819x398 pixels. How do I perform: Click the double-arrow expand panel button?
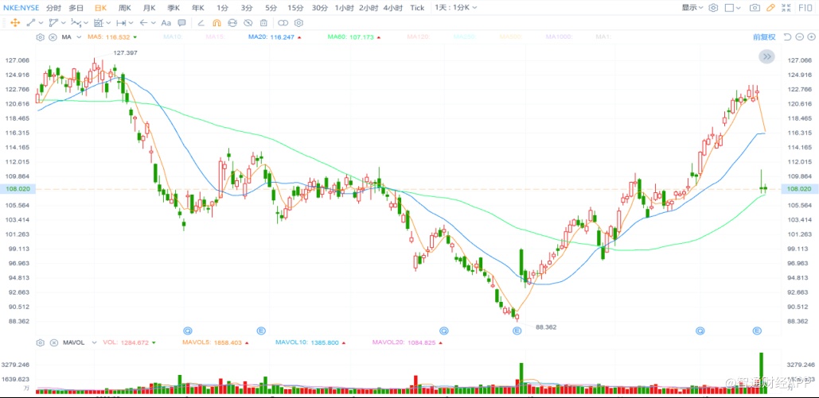click(x=766, y=57)
